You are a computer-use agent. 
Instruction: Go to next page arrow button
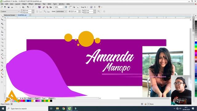pos(21,98)
